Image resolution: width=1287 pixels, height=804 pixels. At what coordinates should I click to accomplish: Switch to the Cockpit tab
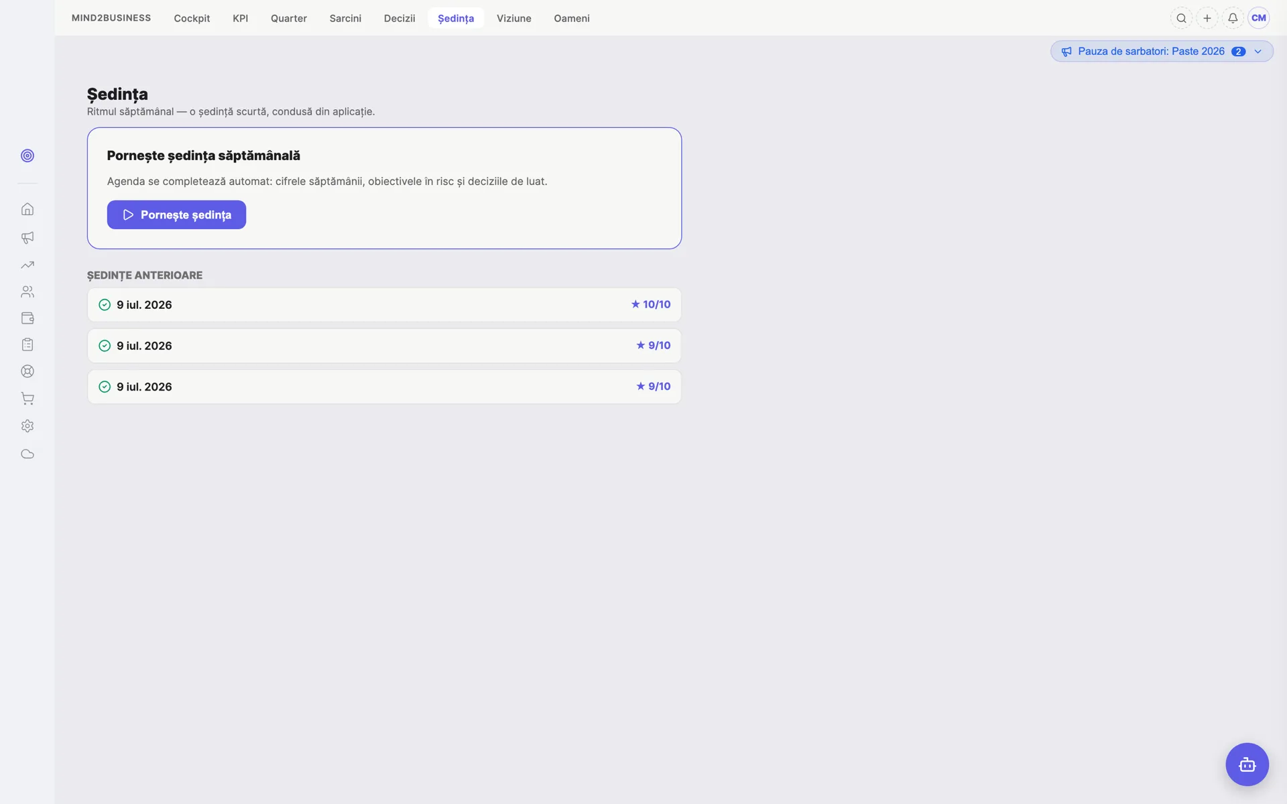pyautogui.click(x=192, y=18)
